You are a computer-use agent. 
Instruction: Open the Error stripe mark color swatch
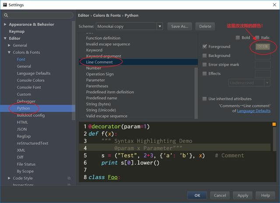262,64
